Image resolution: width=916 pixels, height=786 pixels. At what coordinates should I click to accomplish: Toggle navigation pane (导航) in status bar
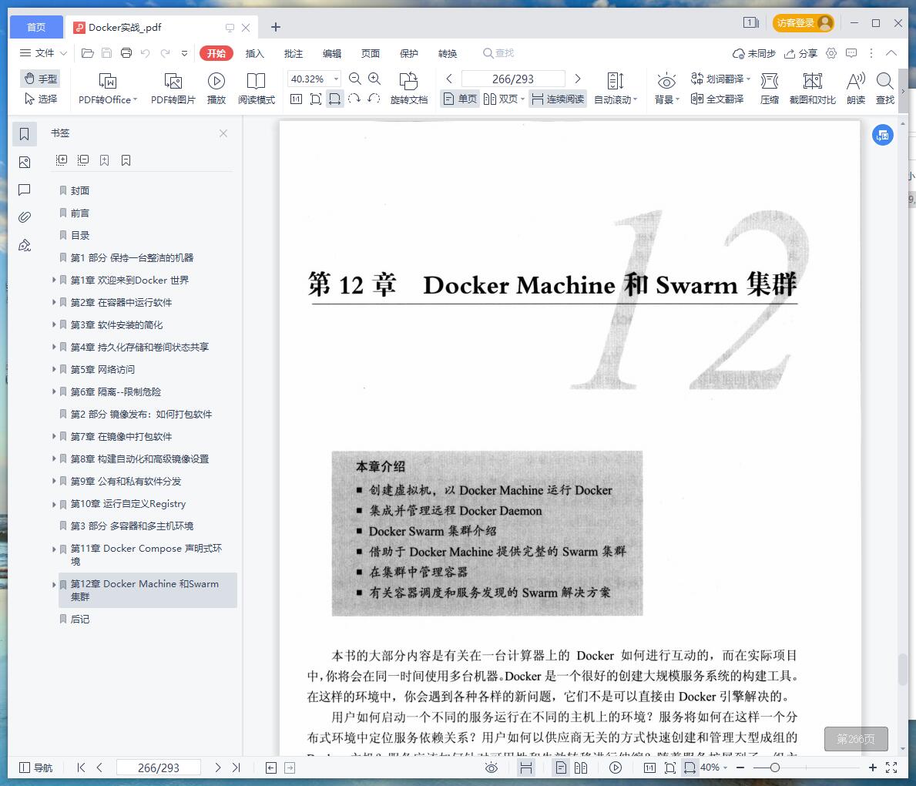36,768
